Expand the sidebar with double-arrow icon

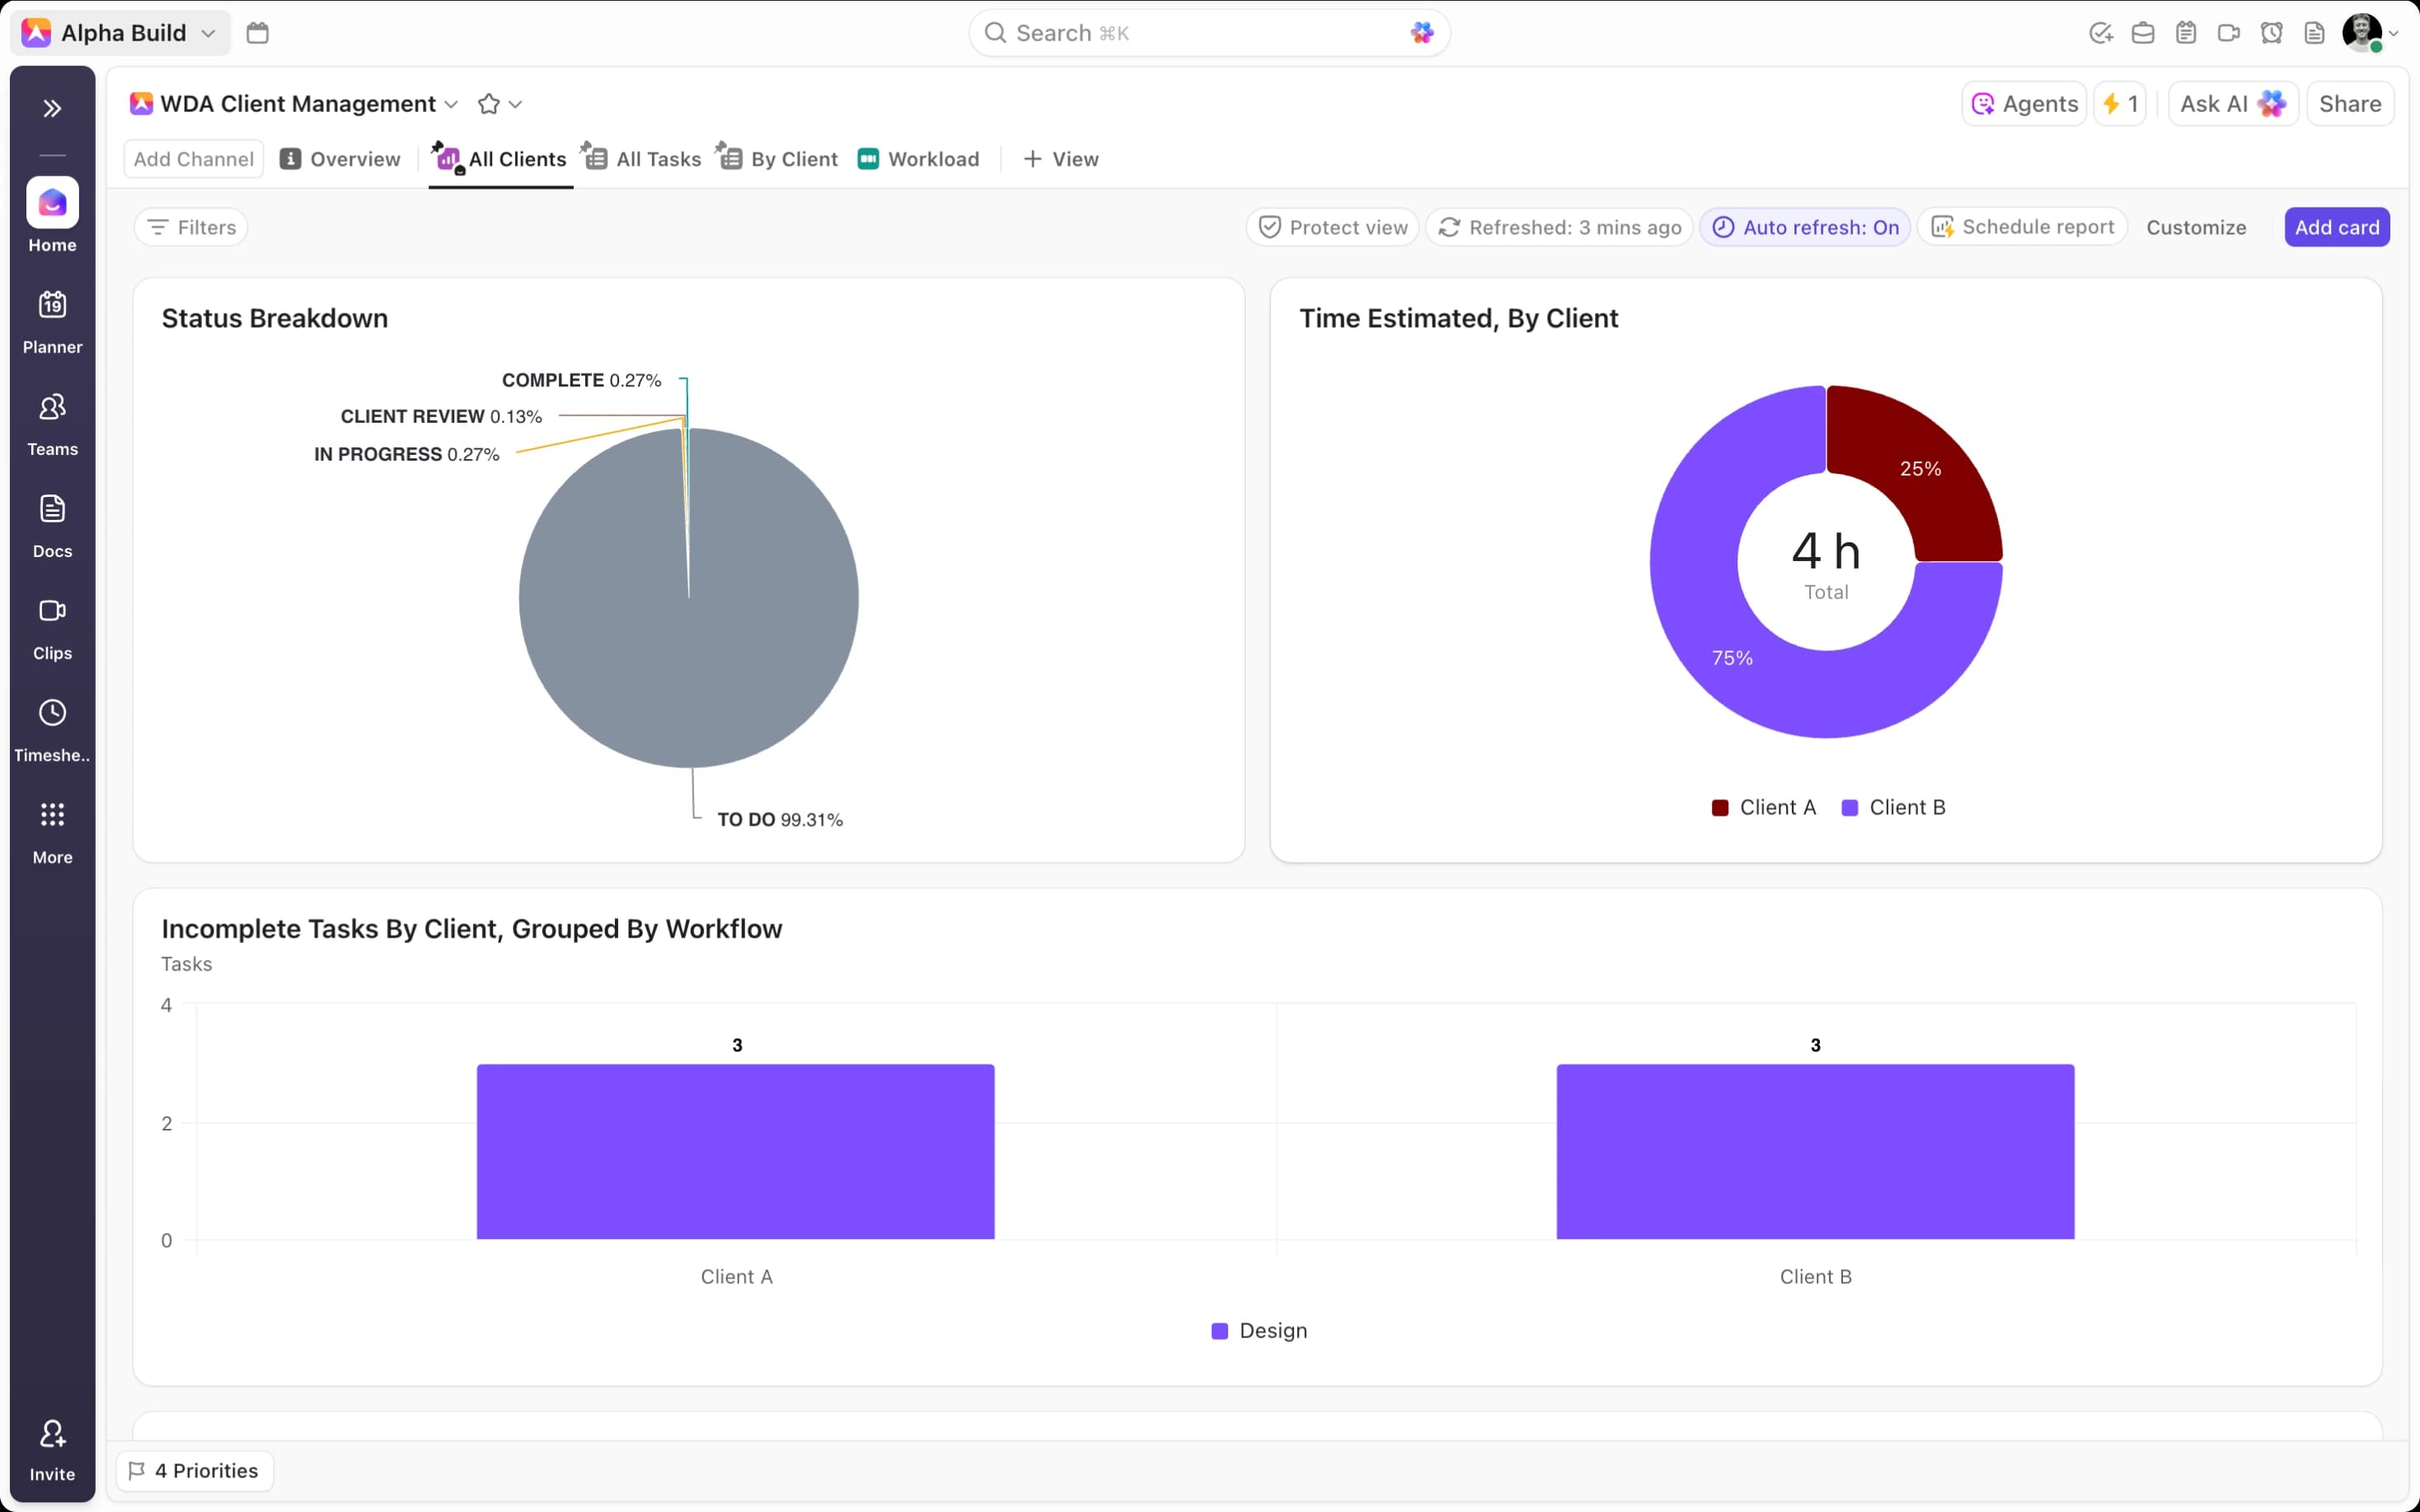tap(52, 108)
